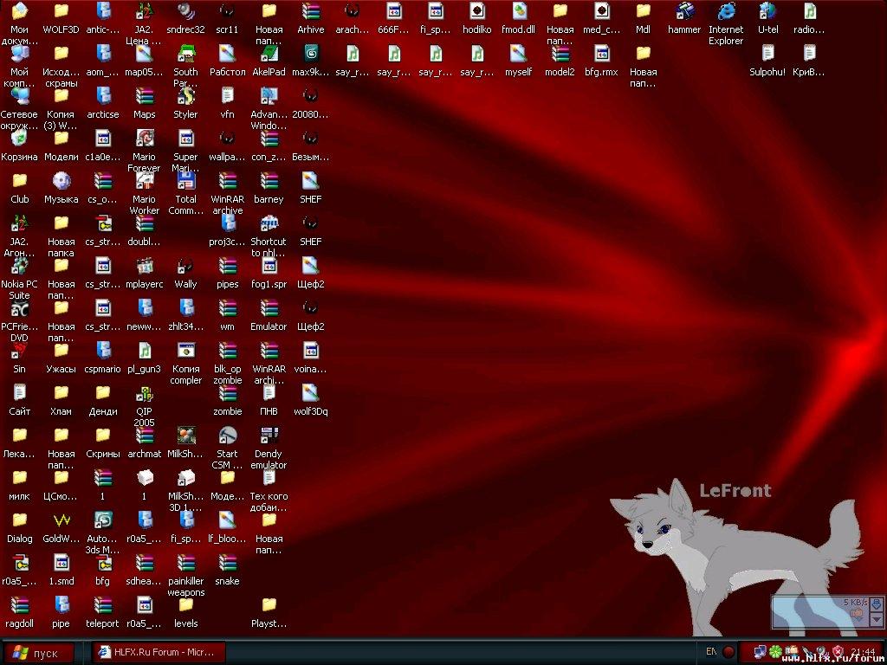The image size is (887, 665).
Task: Open the 1.smd file icon
Action: point(62,563)
